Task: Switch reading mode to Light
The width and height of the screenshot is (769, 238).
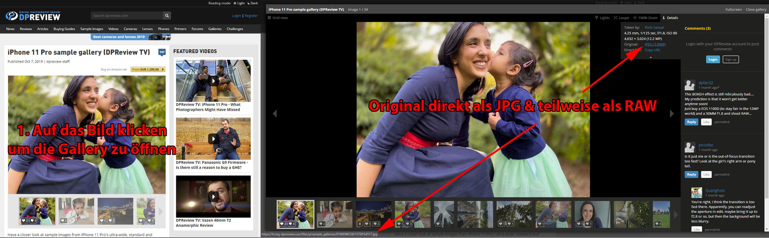Action: point(239,3)
